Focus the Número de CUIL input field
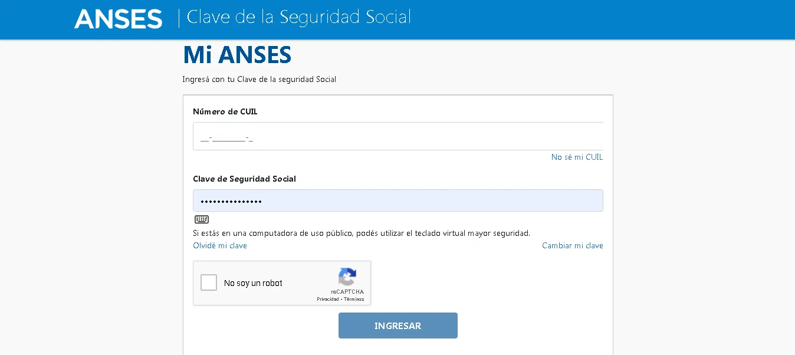Viewport: 795px width, 355px height. click(x=397, y=137)
